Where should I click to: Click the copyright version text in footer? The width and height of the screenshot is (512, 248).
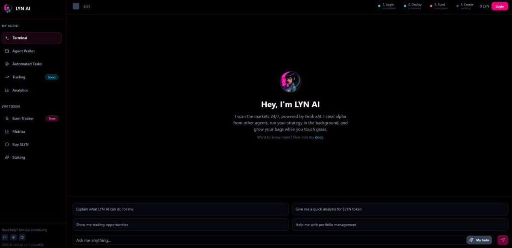point(23,245)
